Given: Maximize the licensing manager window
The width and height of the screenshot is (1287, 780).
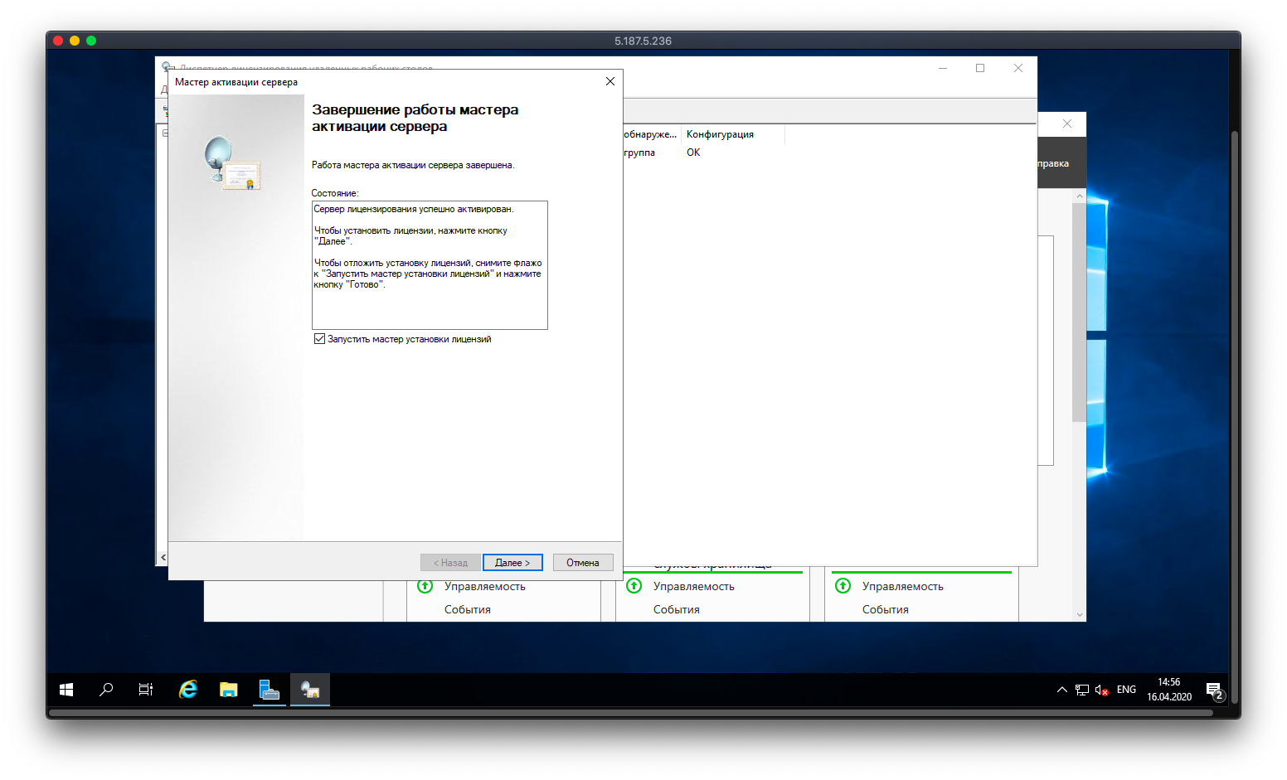Looking at the screenshot, I should point(980,68).
